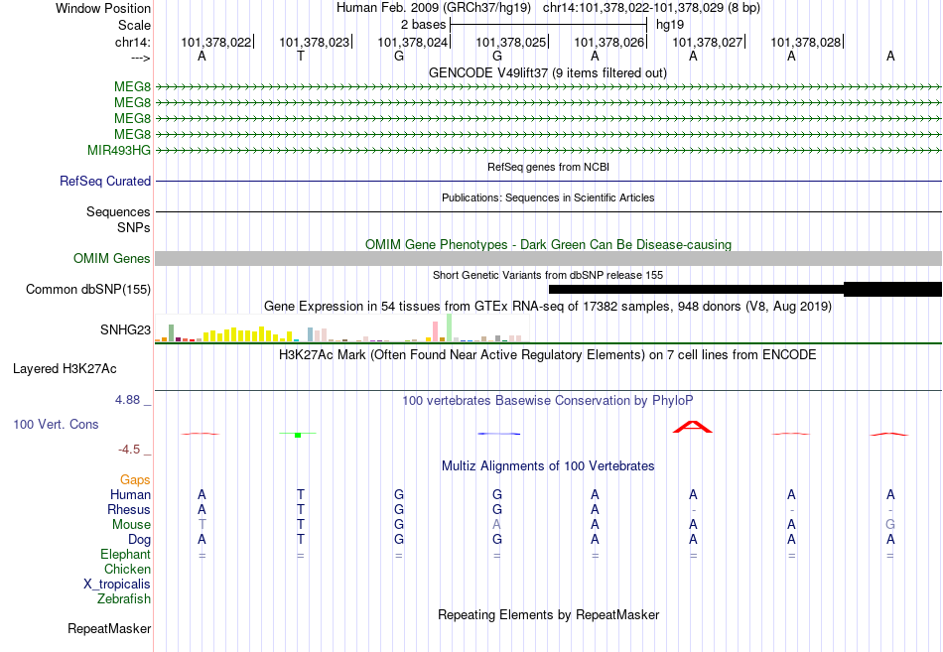
Task: Click 'RefSeq genes from NCBI' title
Action: 548,167
